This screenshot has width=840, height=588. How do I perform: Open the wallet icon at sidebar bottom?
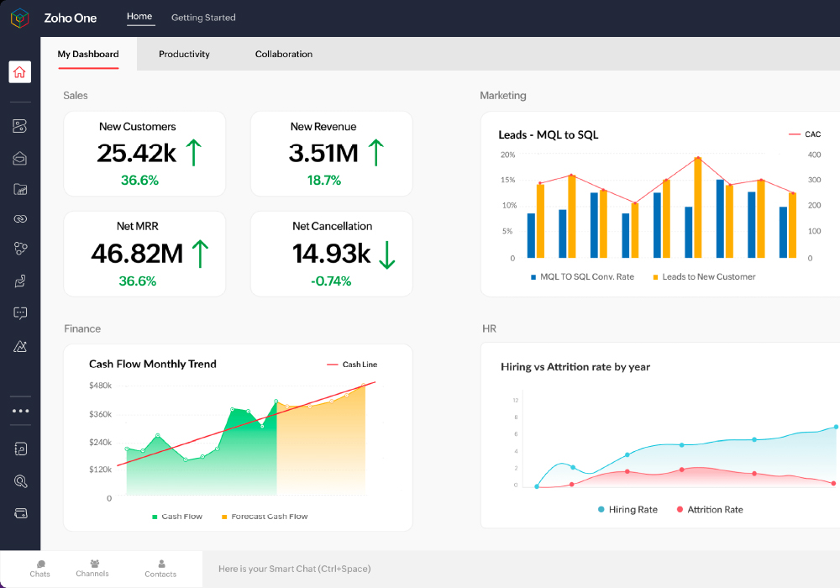[20, 512]
